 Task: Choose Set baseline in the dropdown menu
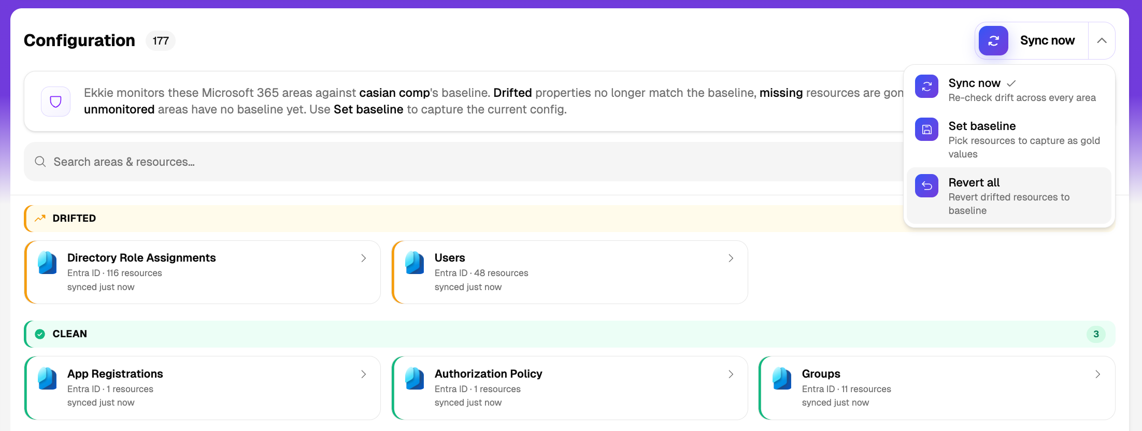coord(1009,139)
